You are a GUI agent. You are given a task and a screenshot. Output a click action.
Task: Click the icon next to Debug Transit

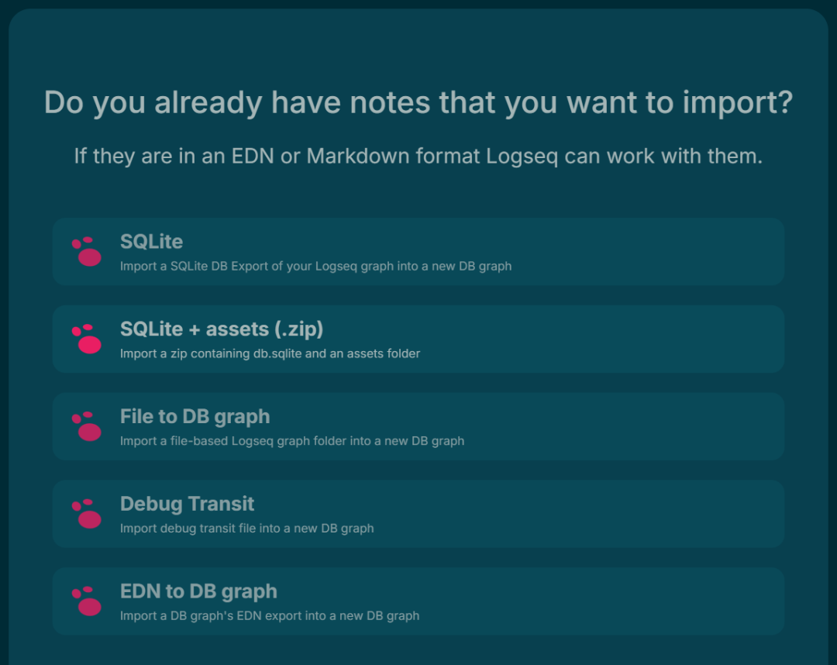point(87,514)
